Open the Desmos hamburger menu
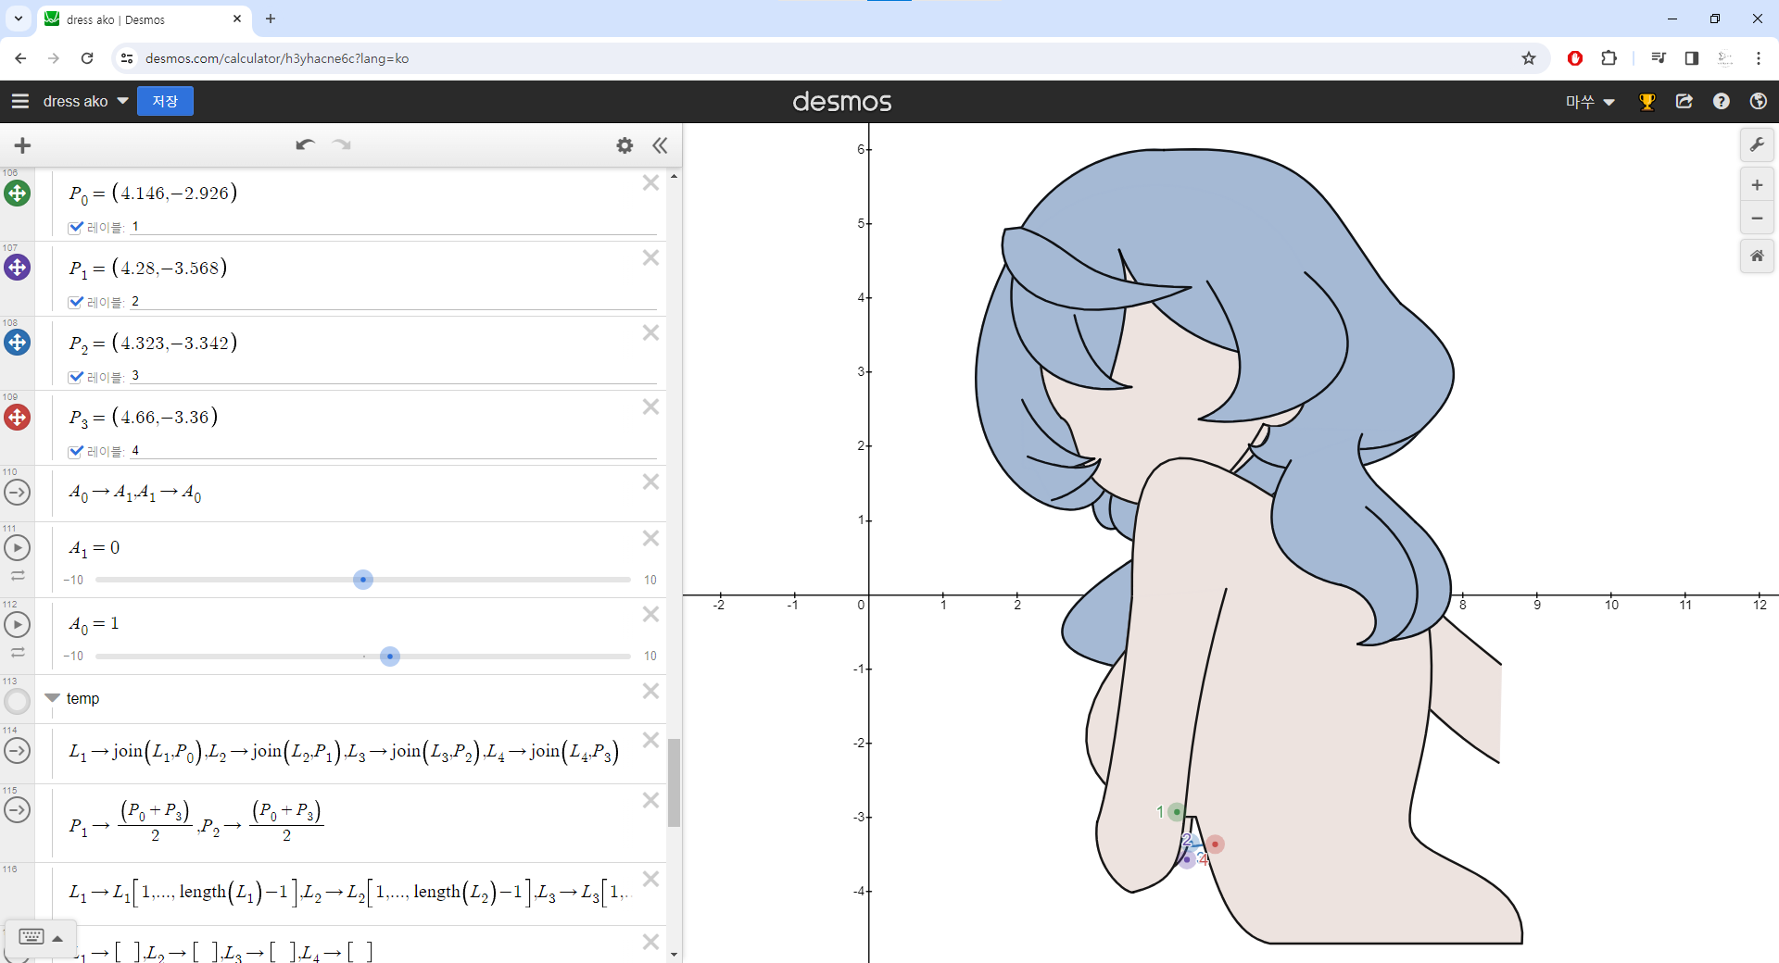 click(x=20, y=101)
